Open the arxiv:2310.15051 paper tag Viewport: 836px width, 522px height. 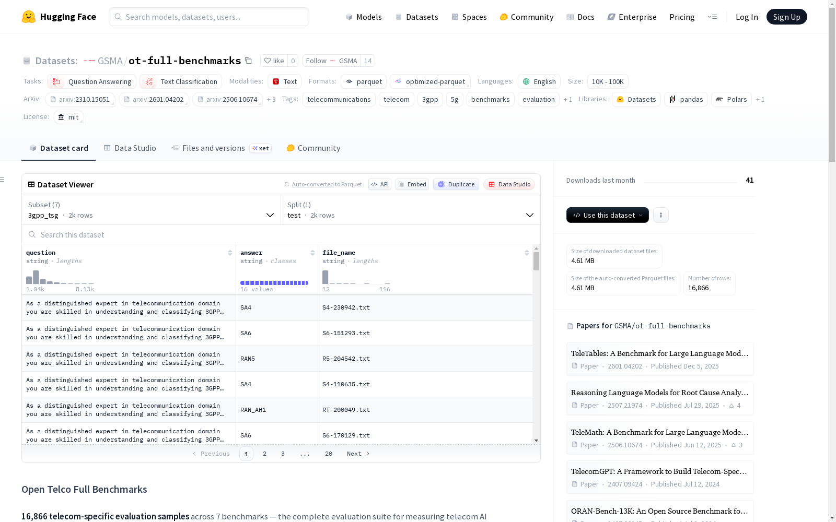pos(80,99)
